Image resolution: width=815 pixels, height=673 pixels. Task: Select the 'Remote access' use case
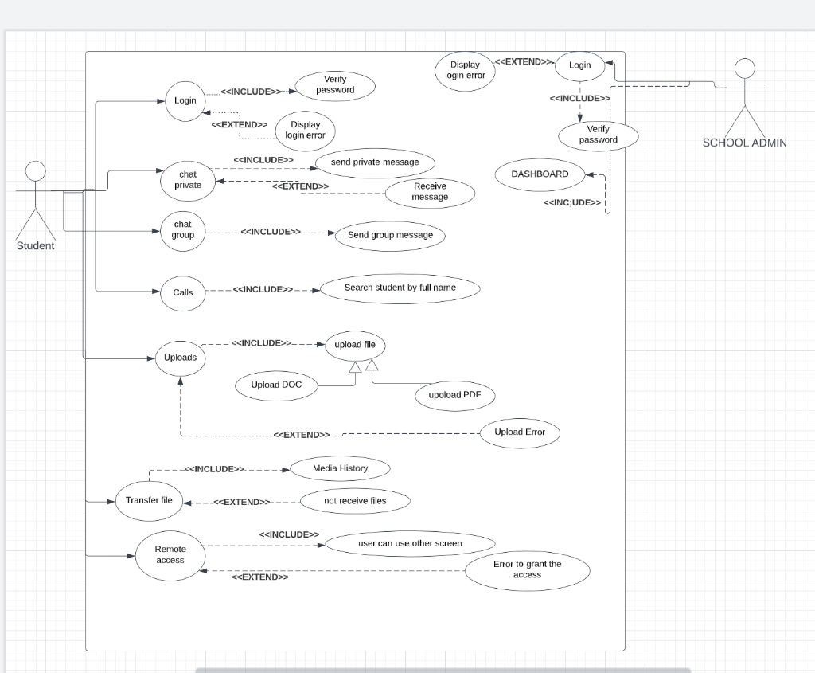(x=170, y=555)
